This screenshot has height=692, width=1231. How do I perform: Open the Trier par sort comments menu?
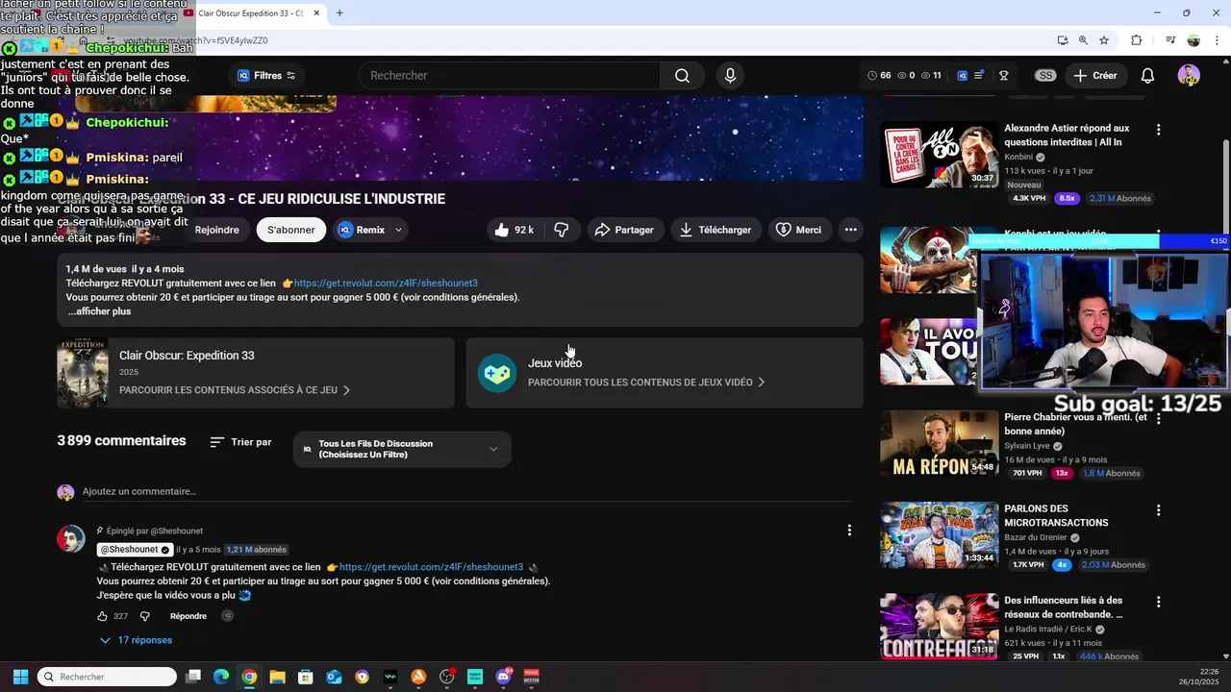click(240, 442)
